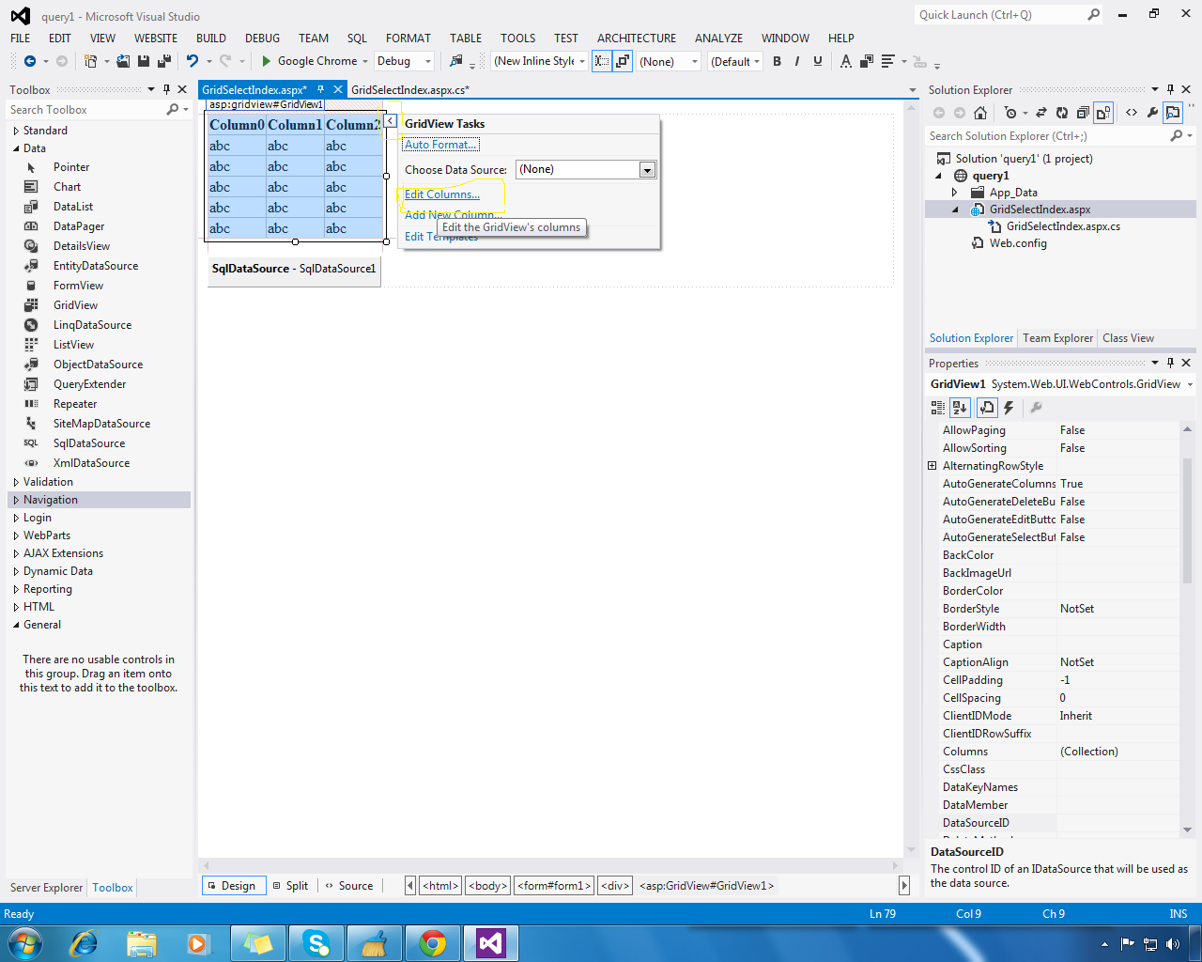Image resolution: width=1202 pixels, height=962 pixels.
Task: Toggle bold formatting in the toolbar
Action: (778, 60)
